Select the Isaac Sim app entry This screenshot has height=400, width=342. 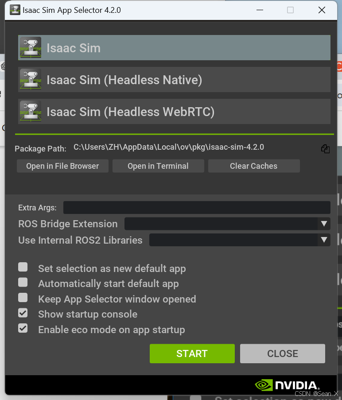click(174, 48)
